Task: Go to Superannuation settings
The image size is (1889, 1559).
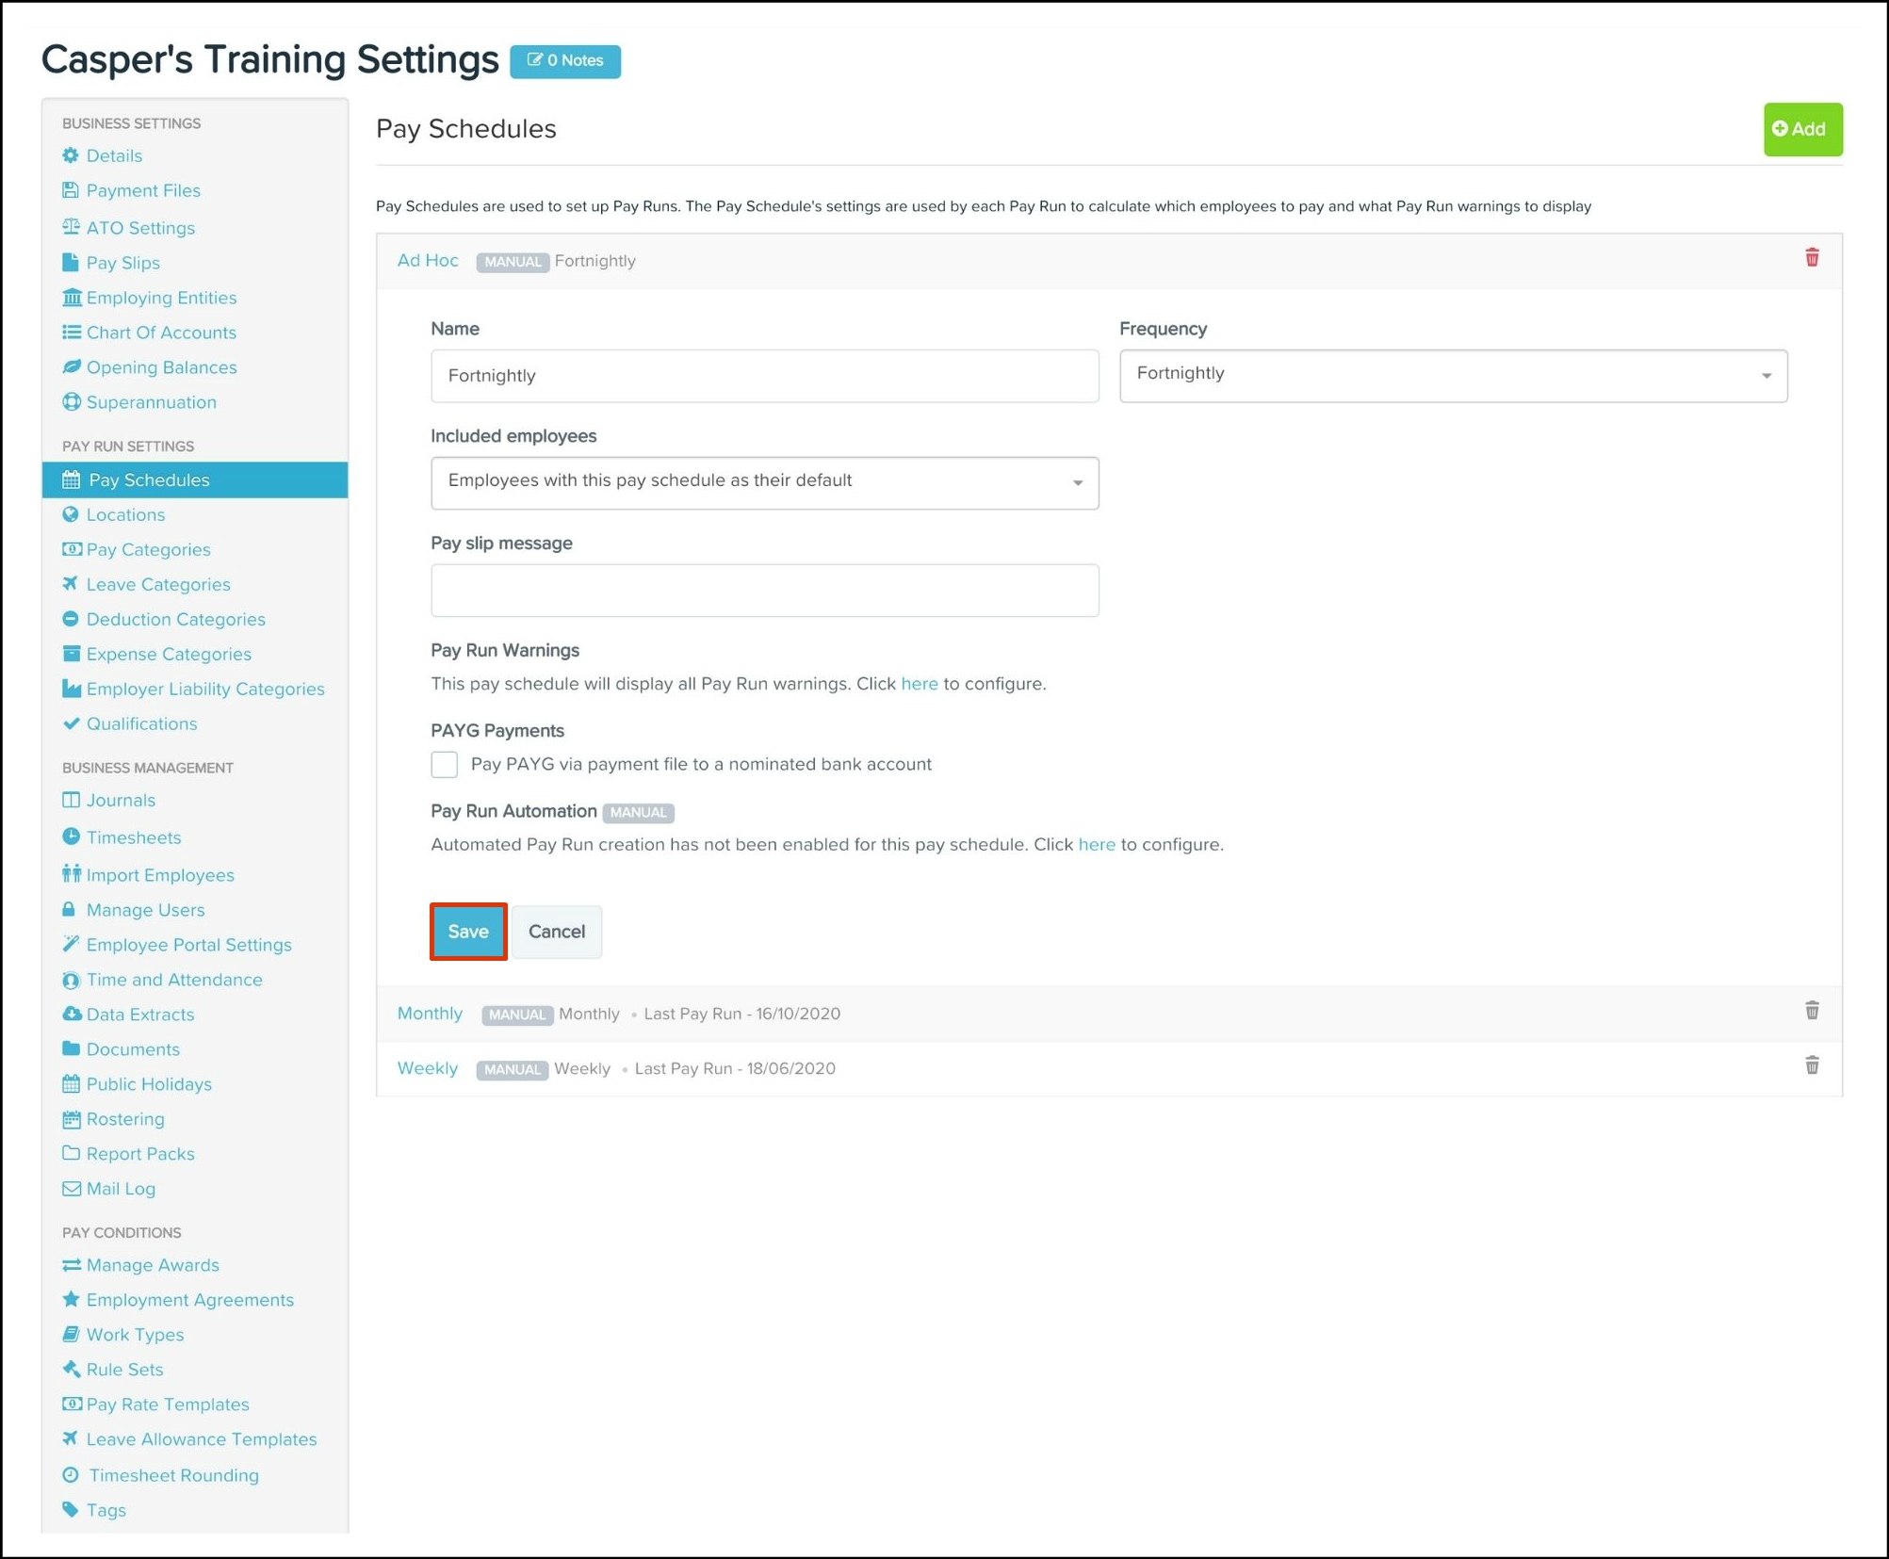Action: [151, 402]
